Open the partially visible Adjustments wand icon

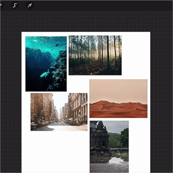point(1,5)
